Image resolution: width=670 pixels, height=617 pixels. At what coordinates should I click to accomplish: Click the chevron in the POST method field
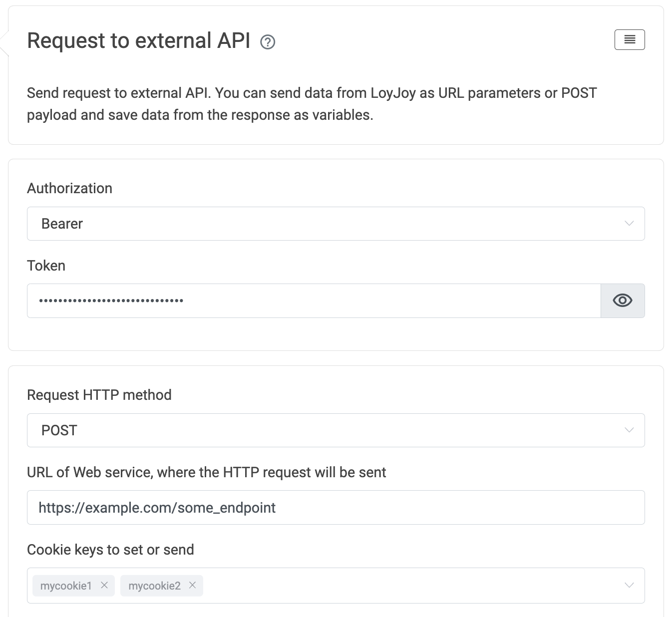[x=629, y=430]
